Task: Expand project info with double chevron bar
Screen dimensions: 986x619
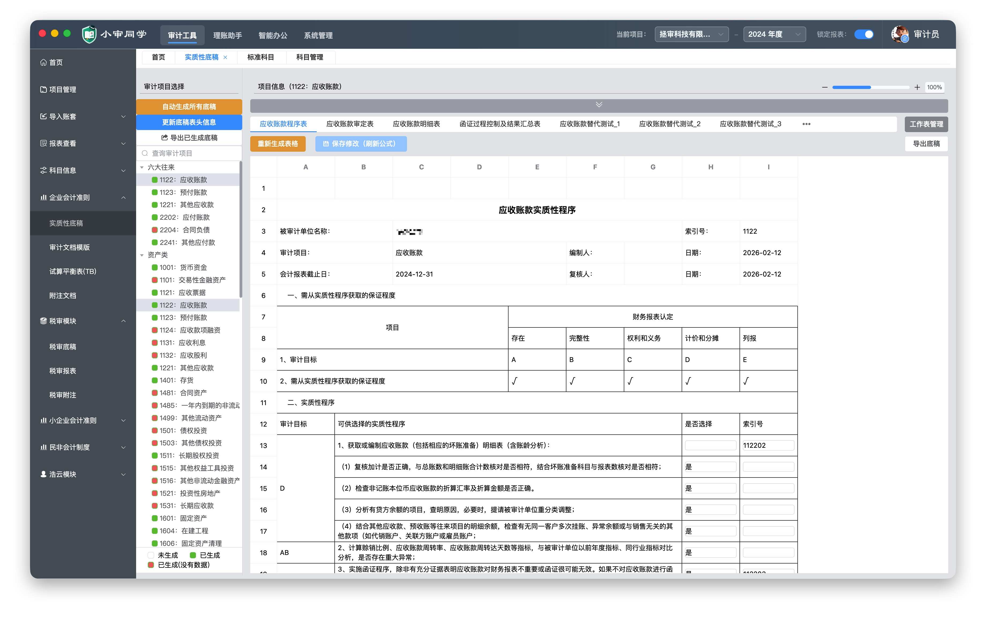Action: 599,105
